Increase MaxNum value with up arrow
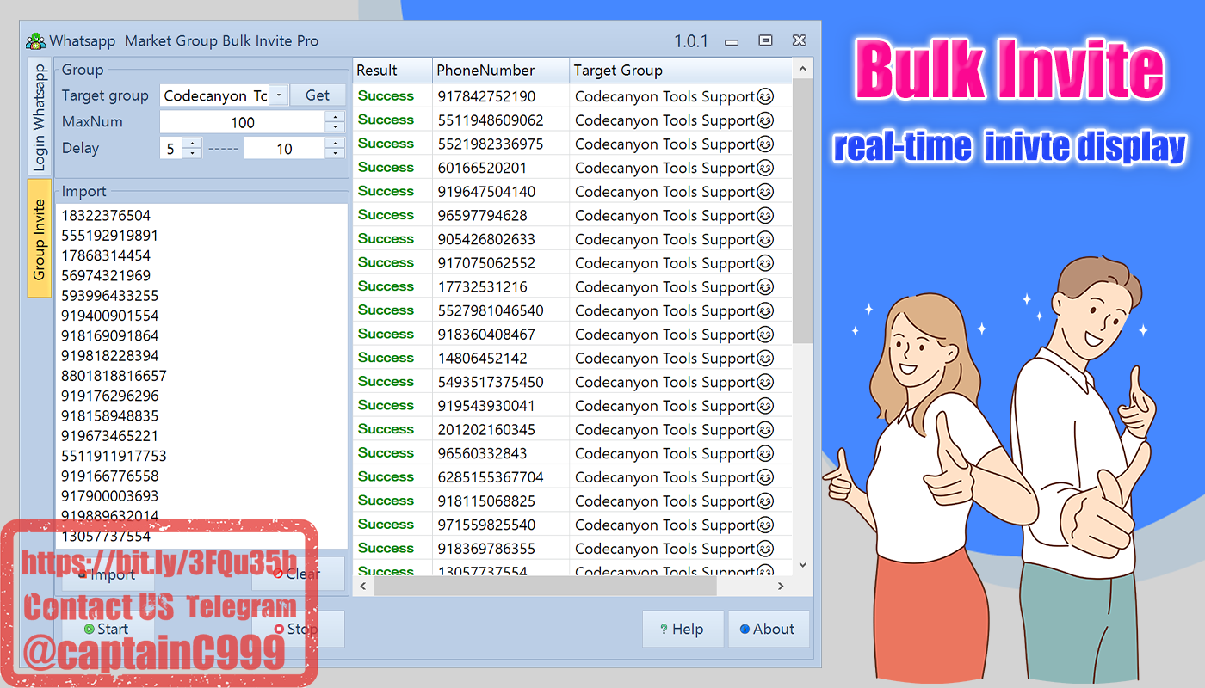1205x688 pixels. coord(335,117)
